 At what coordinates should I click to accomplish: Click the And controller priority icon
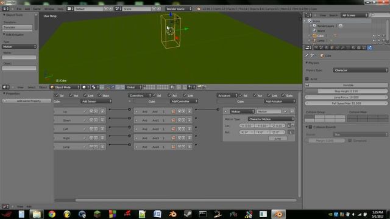[x=173, y=111]
